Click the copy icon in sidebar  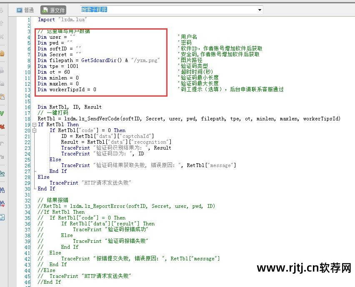pyautogui.click(x=2, y=84)
